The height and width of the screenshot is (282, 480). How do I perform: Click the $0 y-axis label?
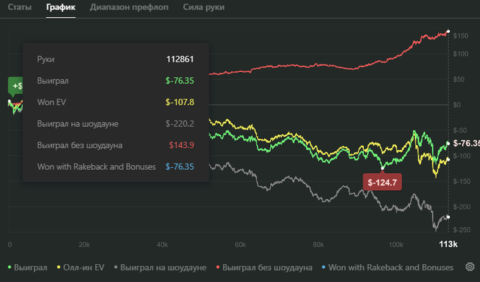tap(457, 105)
